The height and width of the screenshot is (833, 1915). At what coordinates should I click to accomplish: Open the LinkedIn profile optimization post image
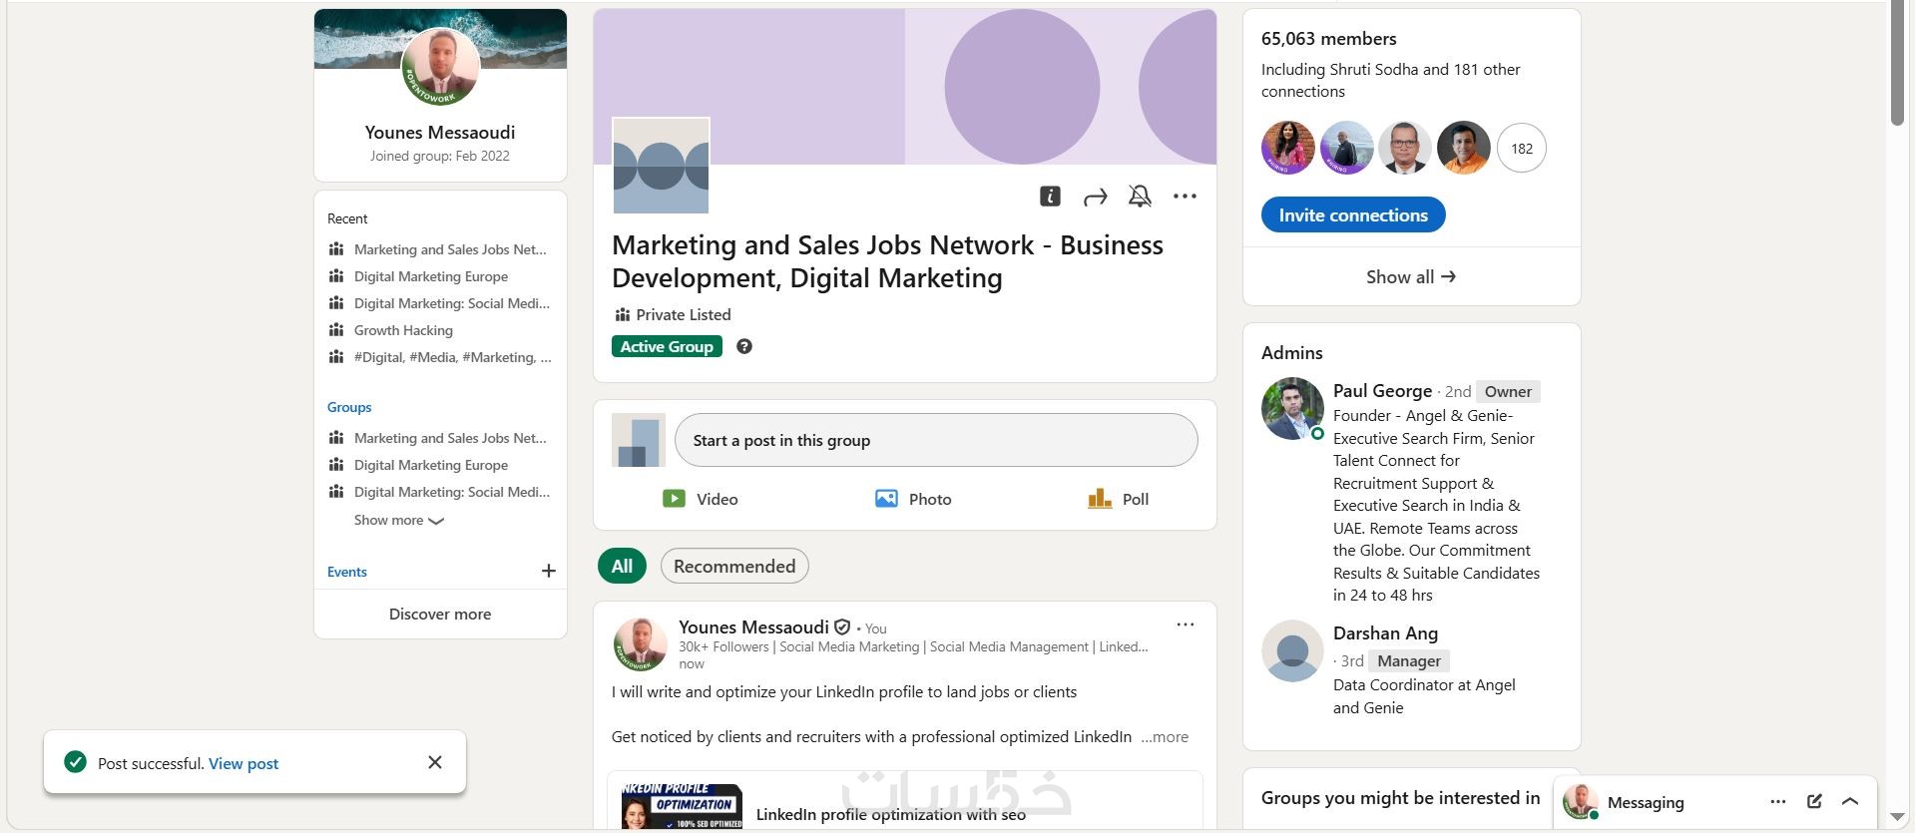682,806
